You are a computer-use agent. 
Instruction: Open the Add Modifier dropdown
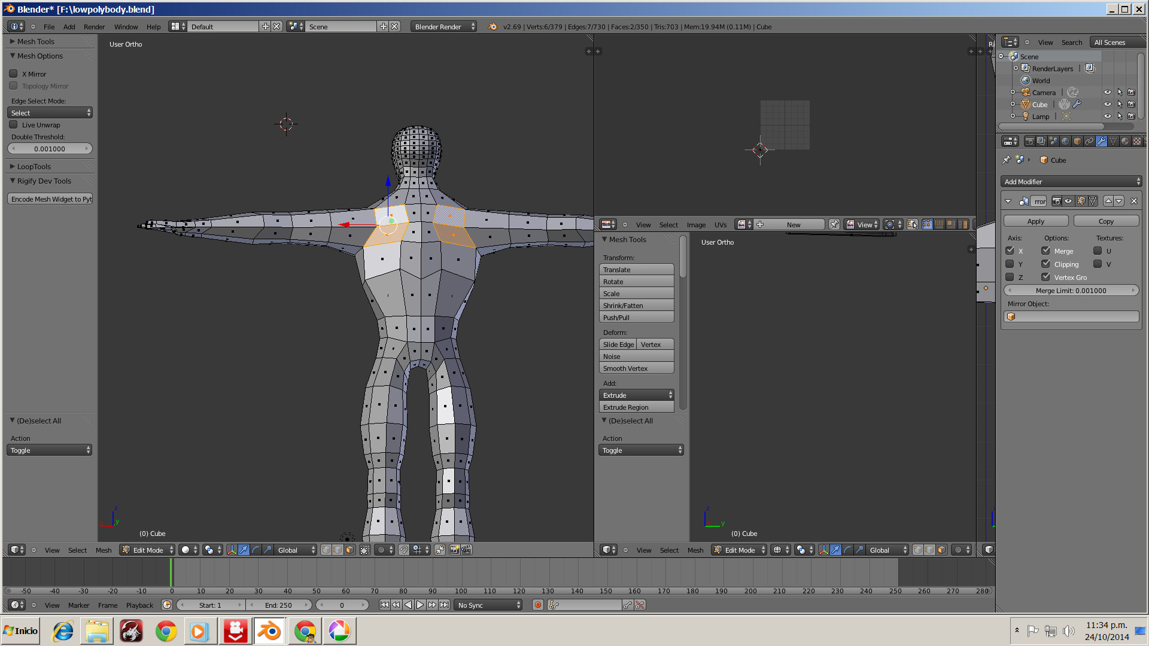[1071, 181]
